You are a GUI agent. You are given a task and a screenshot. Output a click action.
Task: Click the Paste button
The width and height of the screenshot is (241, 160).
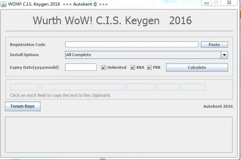[214, 45]
